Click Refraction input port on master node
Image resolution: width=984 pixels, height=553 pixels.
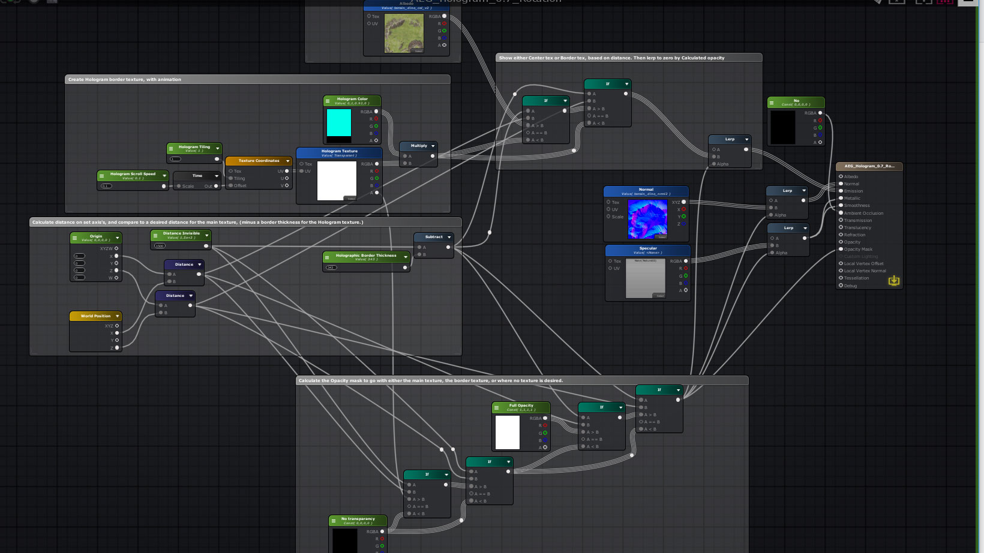841,235
